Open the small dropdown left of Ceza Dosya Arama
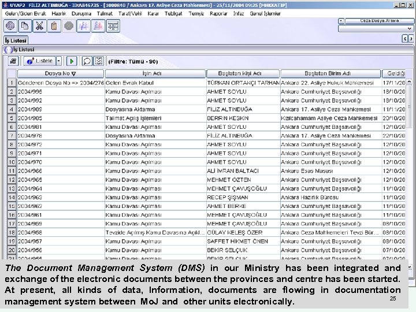 341,21
